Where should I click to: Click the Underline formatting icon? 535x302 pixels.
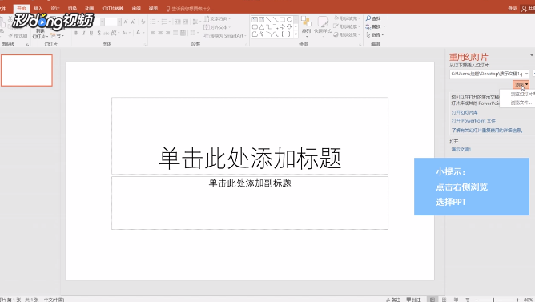(x=91, y=33)
